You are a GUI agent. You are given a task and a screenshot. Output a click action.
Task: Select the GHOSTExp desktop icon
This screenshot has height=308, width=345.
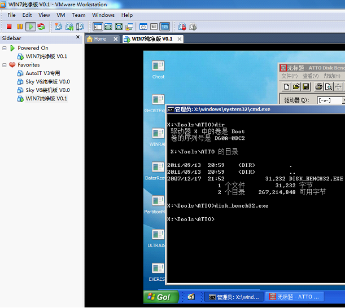pyautogui.click(x=155, y=104)
